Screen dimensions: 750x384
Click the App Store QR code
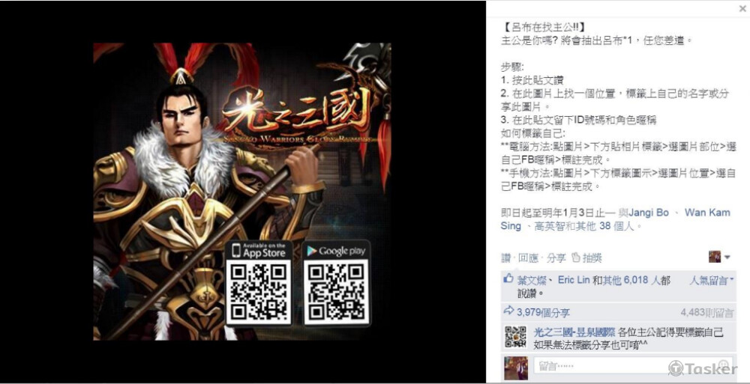[x=258, y=292]
